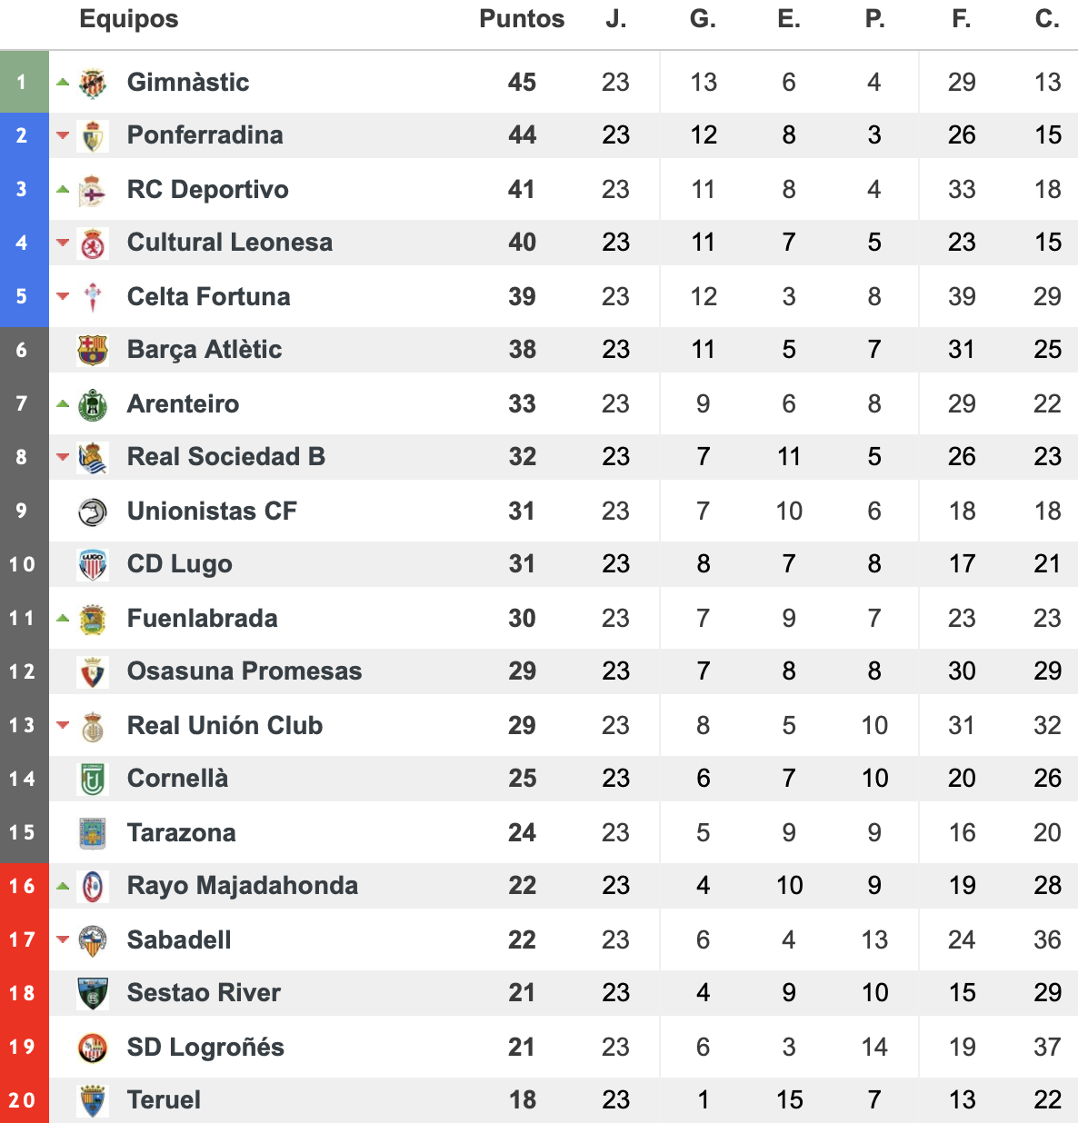Click the red down arrow beside Ponferradina
The image size is (1078, 1123).
[63, 135]
